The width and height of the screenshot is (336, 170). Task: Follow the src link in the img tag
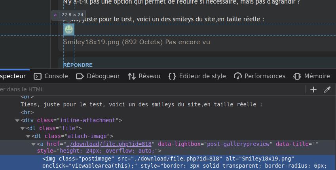[176, 159]
